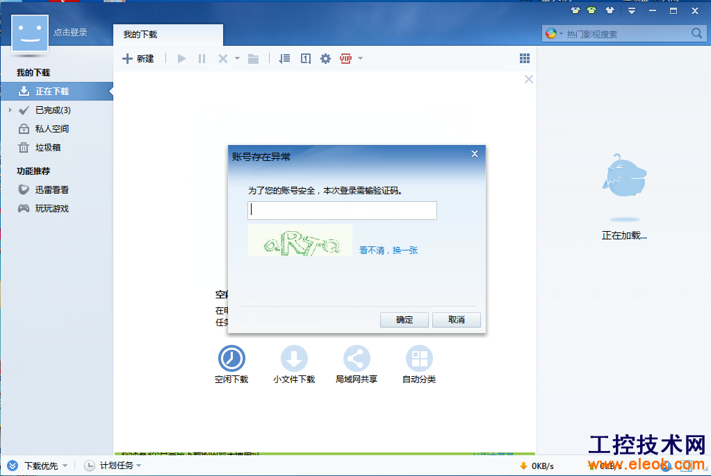Click the 点击登录 link
The width and height of the screenshot is (711, 476).
70,33
